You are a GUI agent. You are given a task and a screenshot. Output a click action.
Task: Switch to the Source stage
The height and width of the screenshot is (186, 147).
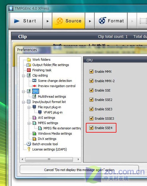click(x=69, y=21)
